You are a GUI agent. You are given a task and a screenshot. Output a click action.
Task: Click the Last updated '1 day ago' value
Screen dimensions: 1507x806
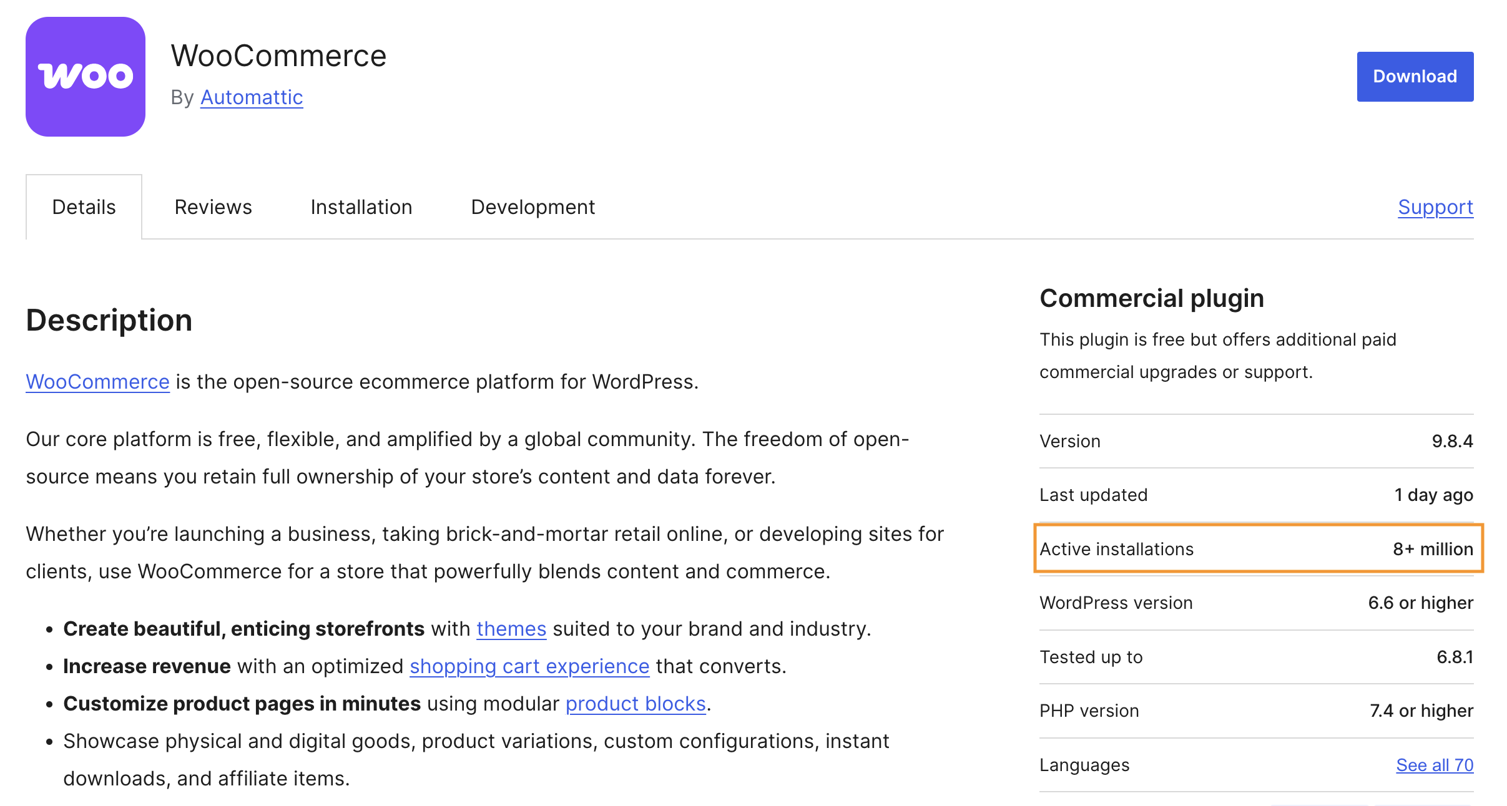(1433, 495)
